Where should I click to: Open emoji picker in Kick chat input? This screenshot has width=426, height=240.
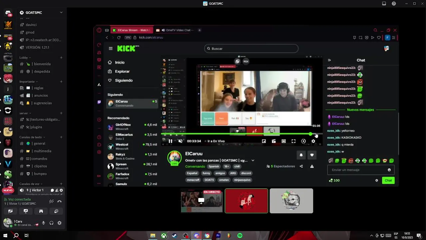[389, 170]
